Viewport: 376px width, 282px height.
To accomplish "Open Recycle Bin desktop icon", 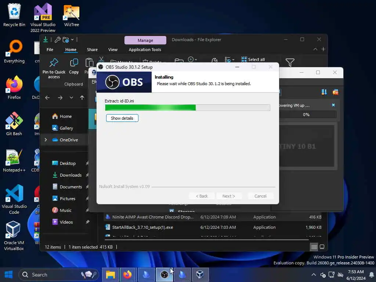I will click(x=14, y=15).
